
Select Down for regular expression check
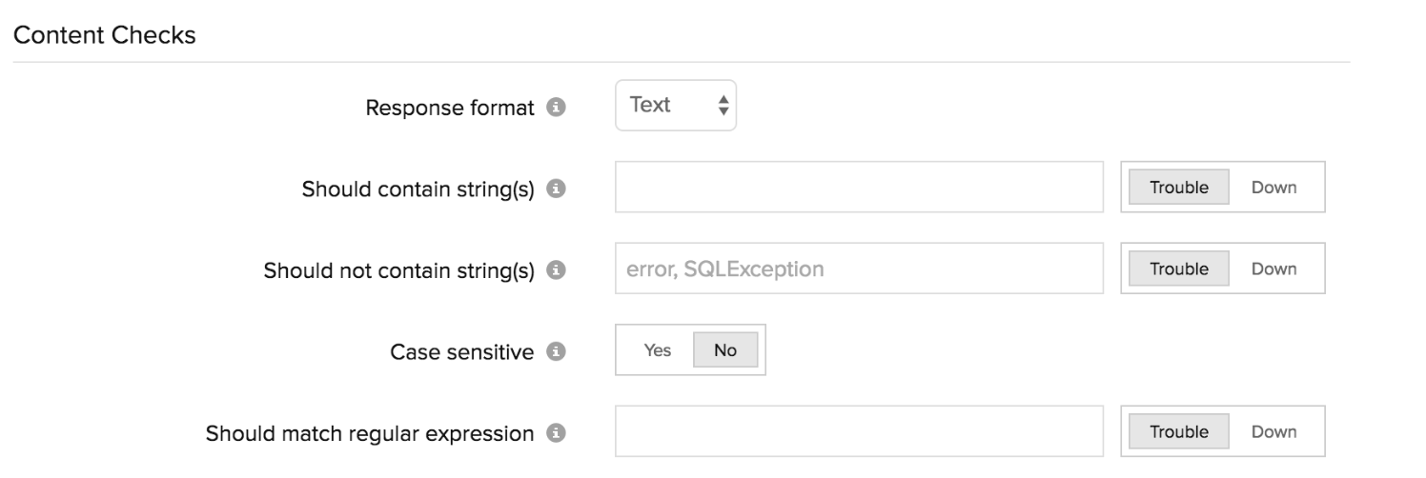(1273, 431)
